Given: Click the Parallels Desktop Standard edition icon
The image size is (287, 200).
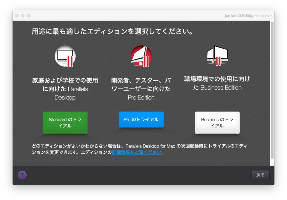Looking at the screenshot, I should click(65, 56).
